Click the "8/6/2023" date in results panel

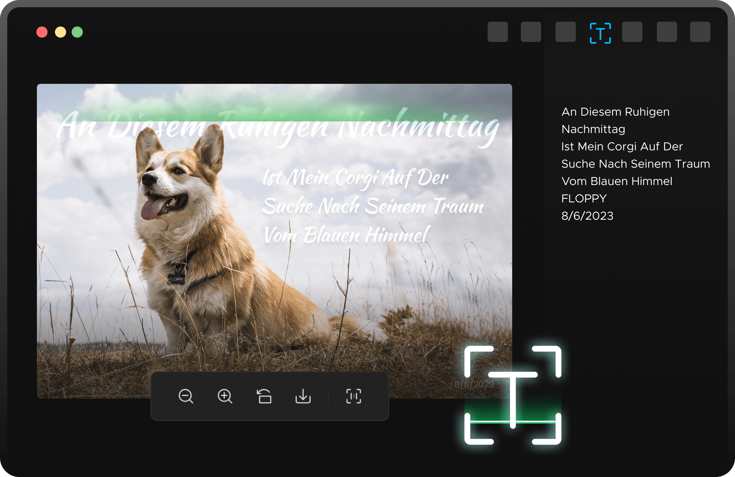tap(587, 216)
